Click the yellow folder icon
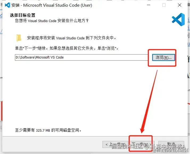The image size is (190, 154). pos(19,38)
